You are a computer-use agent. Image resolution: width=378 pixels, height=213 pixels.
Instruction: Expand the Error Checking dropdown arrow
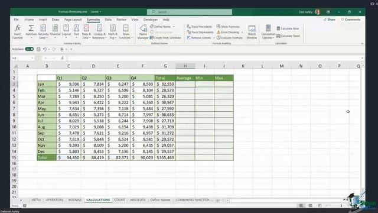pyautogui.click(x=242, y=32)
